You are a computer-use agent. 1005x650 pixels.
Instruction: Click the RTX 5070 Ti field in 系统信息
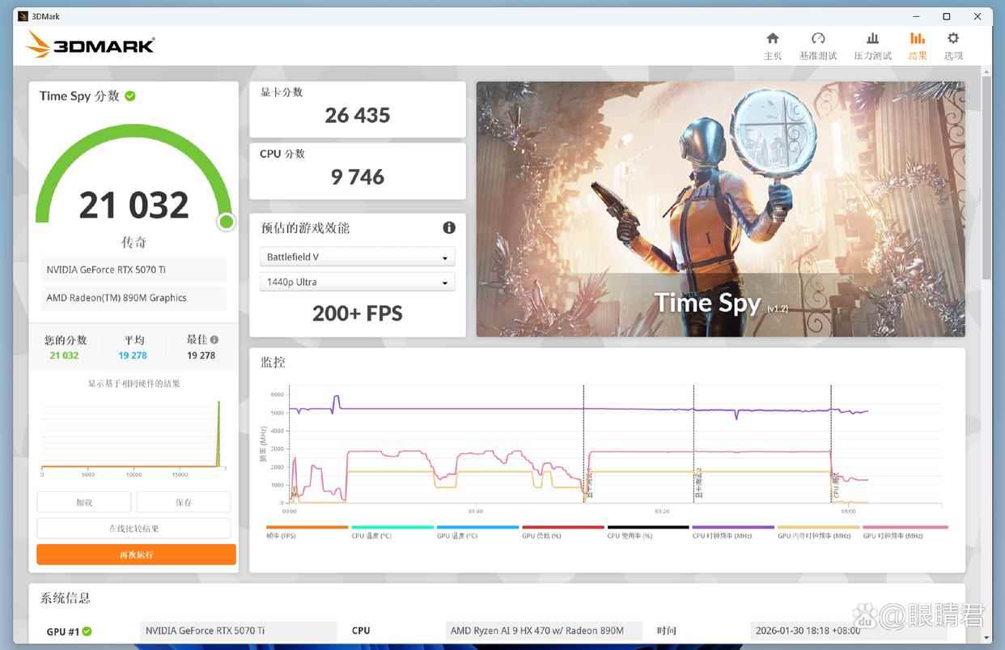pyautogui.click(x=239, y=631)
